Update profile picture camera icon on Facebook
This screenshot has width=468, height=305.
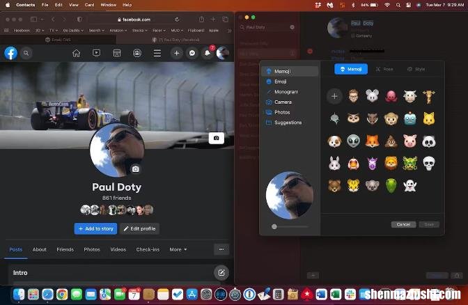(136, 169)
